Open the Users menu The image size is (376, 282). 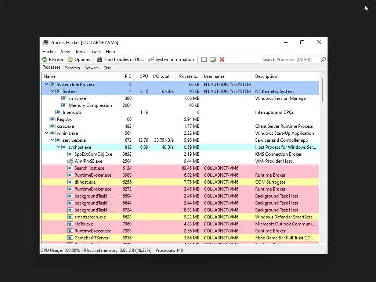coord(95,52)
